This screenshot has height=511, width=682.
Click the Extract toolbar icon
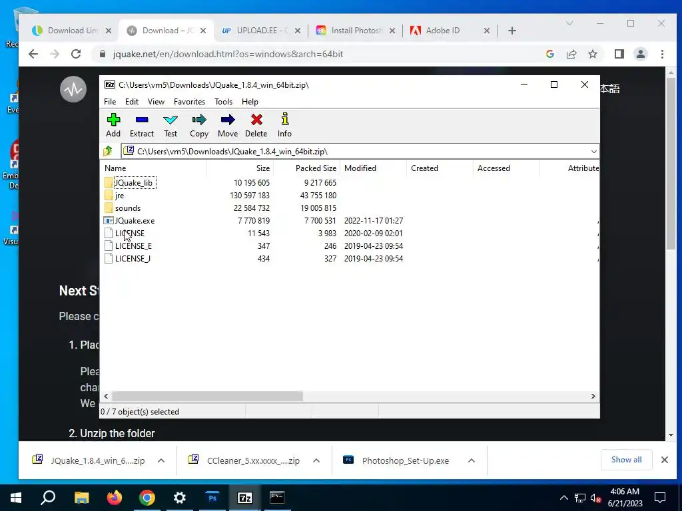tap(142, 120)
